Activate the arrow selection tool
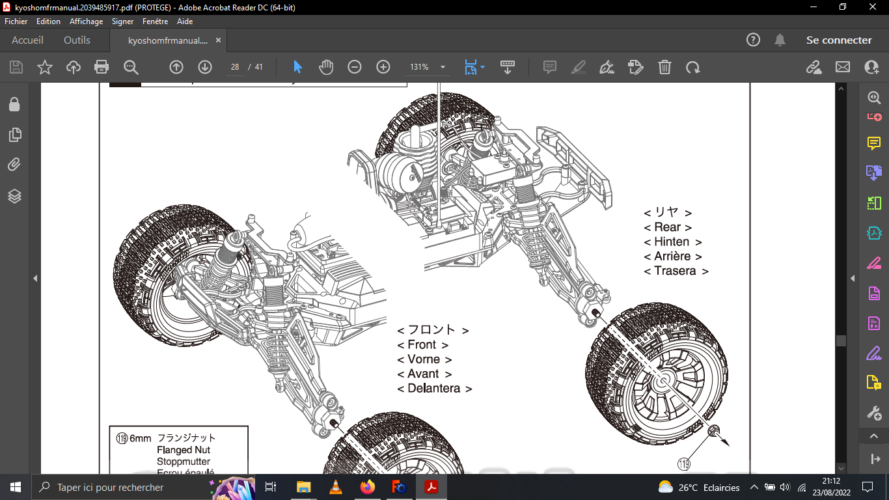The height and width of the screenshot is (500, 889). pyautogui.click(x=297, y=67)
